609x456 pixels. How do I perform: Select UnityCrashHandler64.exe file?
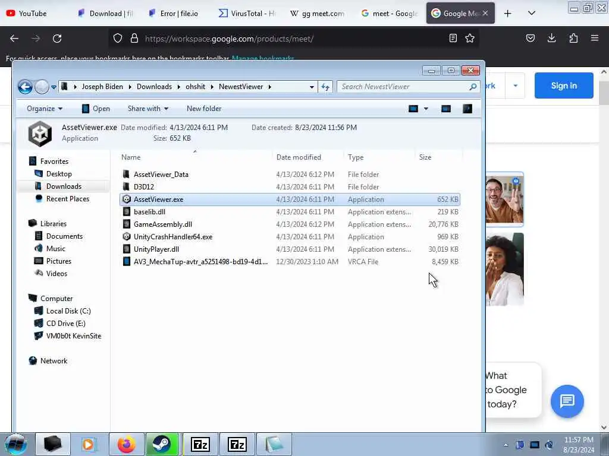[x=290, y=236]
